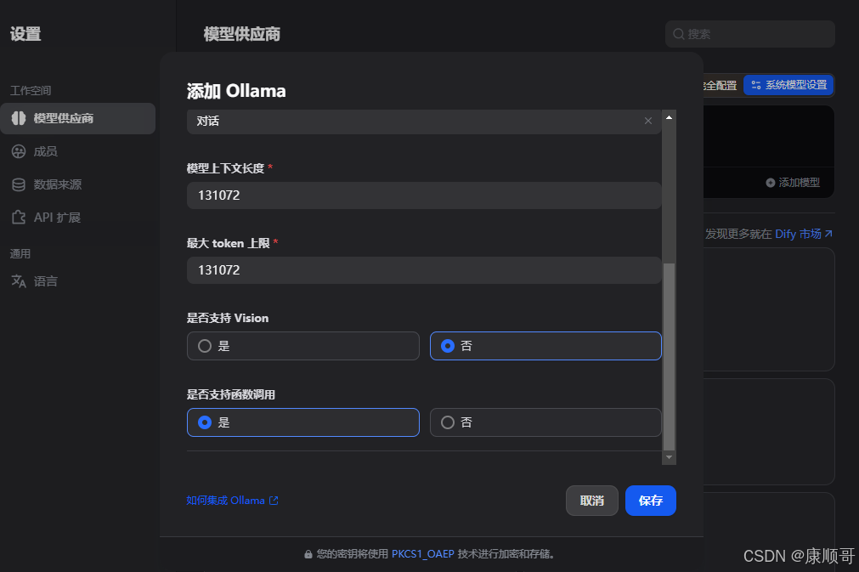
Task: Click the 系统模型设置 button
Action: (x=788, y=85)
